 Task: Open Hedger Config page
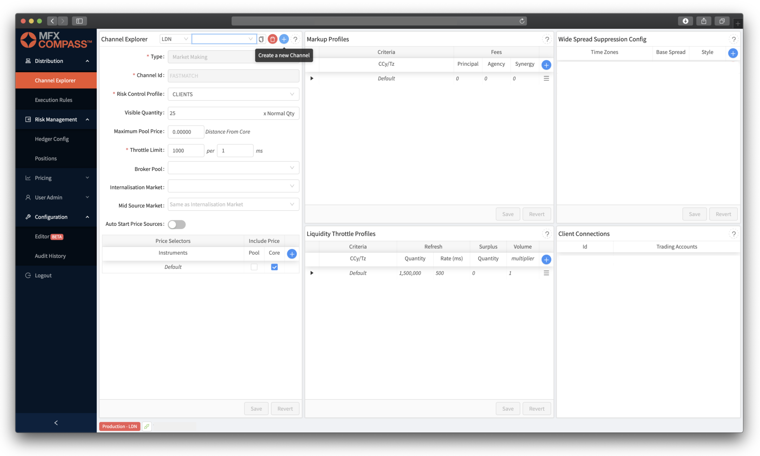56,139
